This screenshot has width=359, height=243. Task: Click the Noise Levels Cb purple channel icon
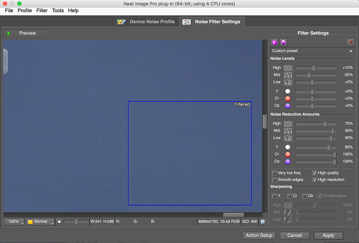[288, 106]
